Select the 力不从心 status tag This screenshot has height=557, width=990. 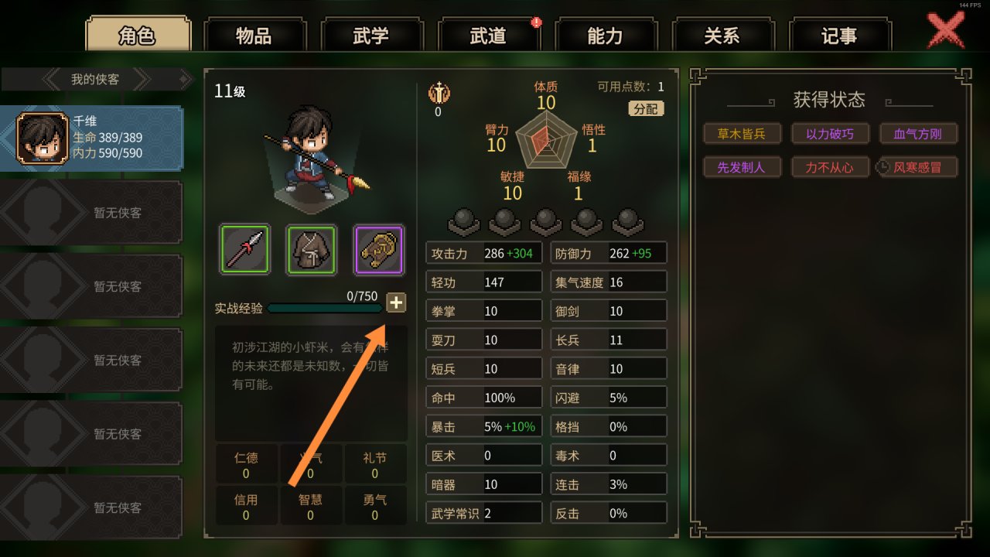point(830,166)
